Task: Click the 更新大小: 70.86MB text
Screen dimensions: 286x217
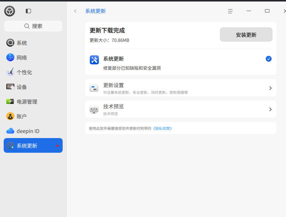Action: coord(109,40)
